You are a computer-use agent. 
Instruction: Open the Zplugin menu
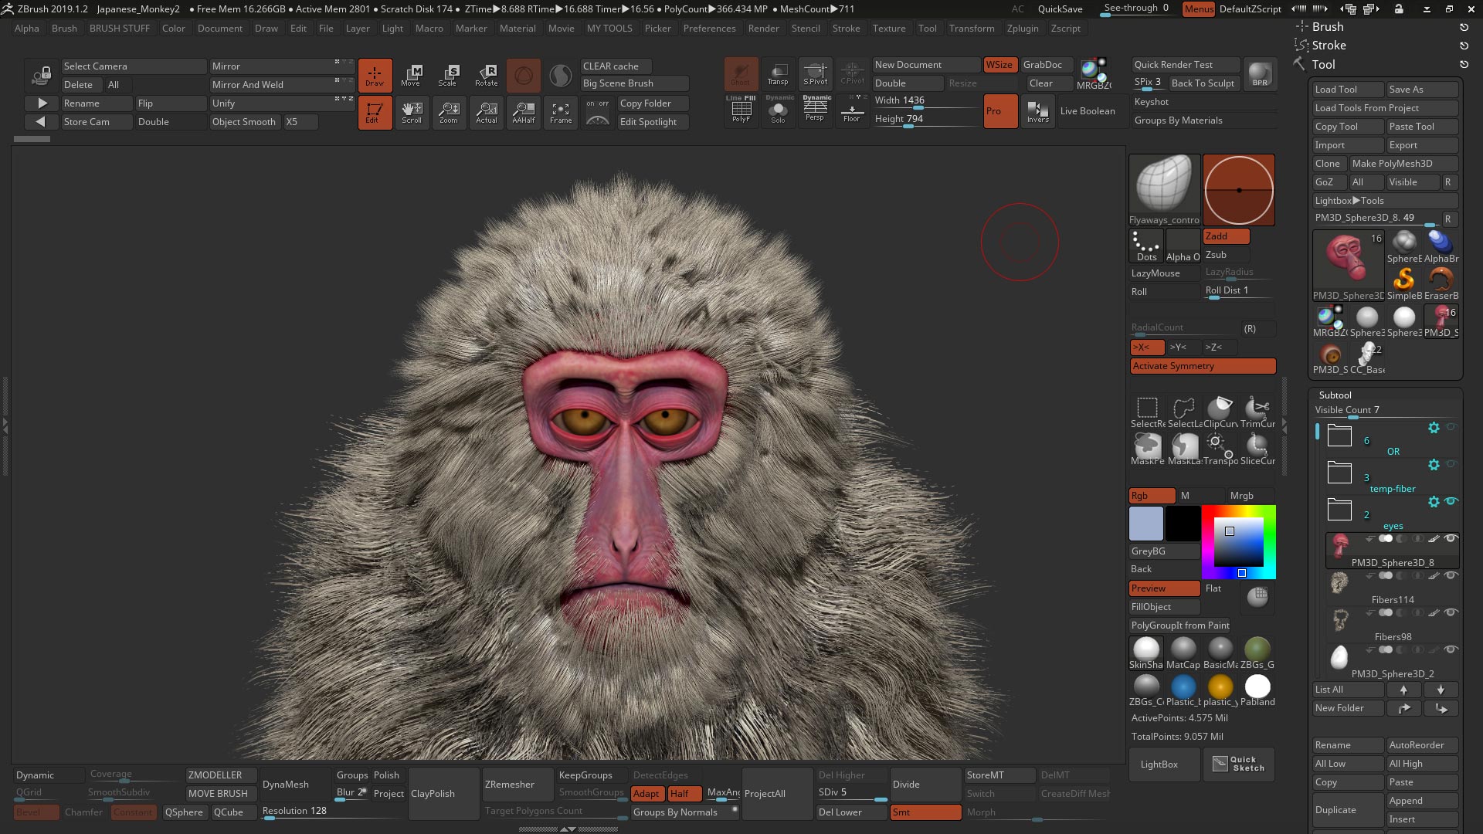(x=1023, y=29)
